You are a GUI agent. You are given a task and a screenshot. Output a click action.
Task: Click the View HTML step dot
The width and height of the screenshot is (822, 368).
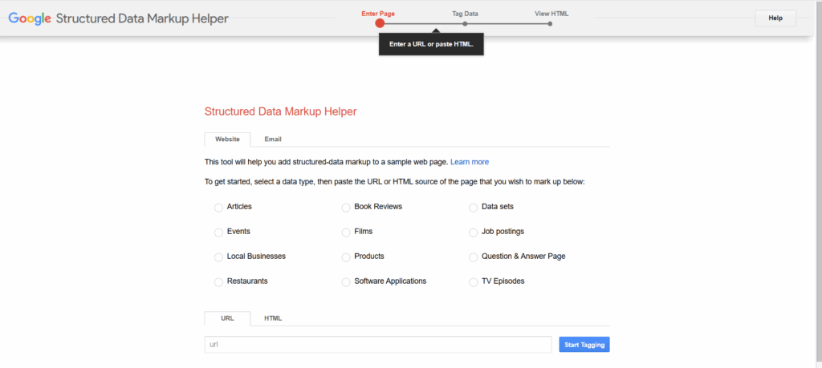click(x=550, y=23)
